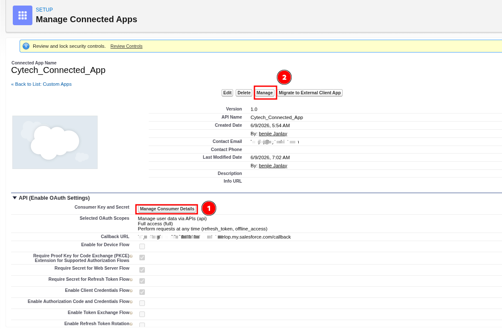Click the Edit button
This screenshot has height=329, width=502.
coord(227,93)
